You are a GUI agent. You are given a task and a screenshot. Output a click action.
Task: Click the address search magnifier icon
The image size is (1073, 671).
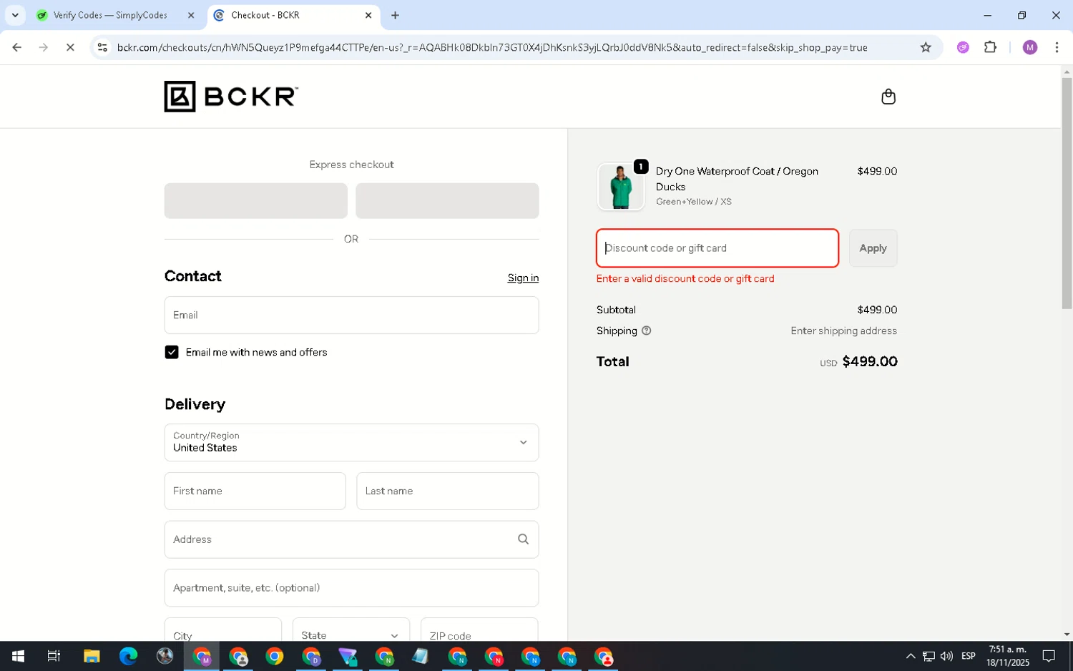(x=523, y=539)
